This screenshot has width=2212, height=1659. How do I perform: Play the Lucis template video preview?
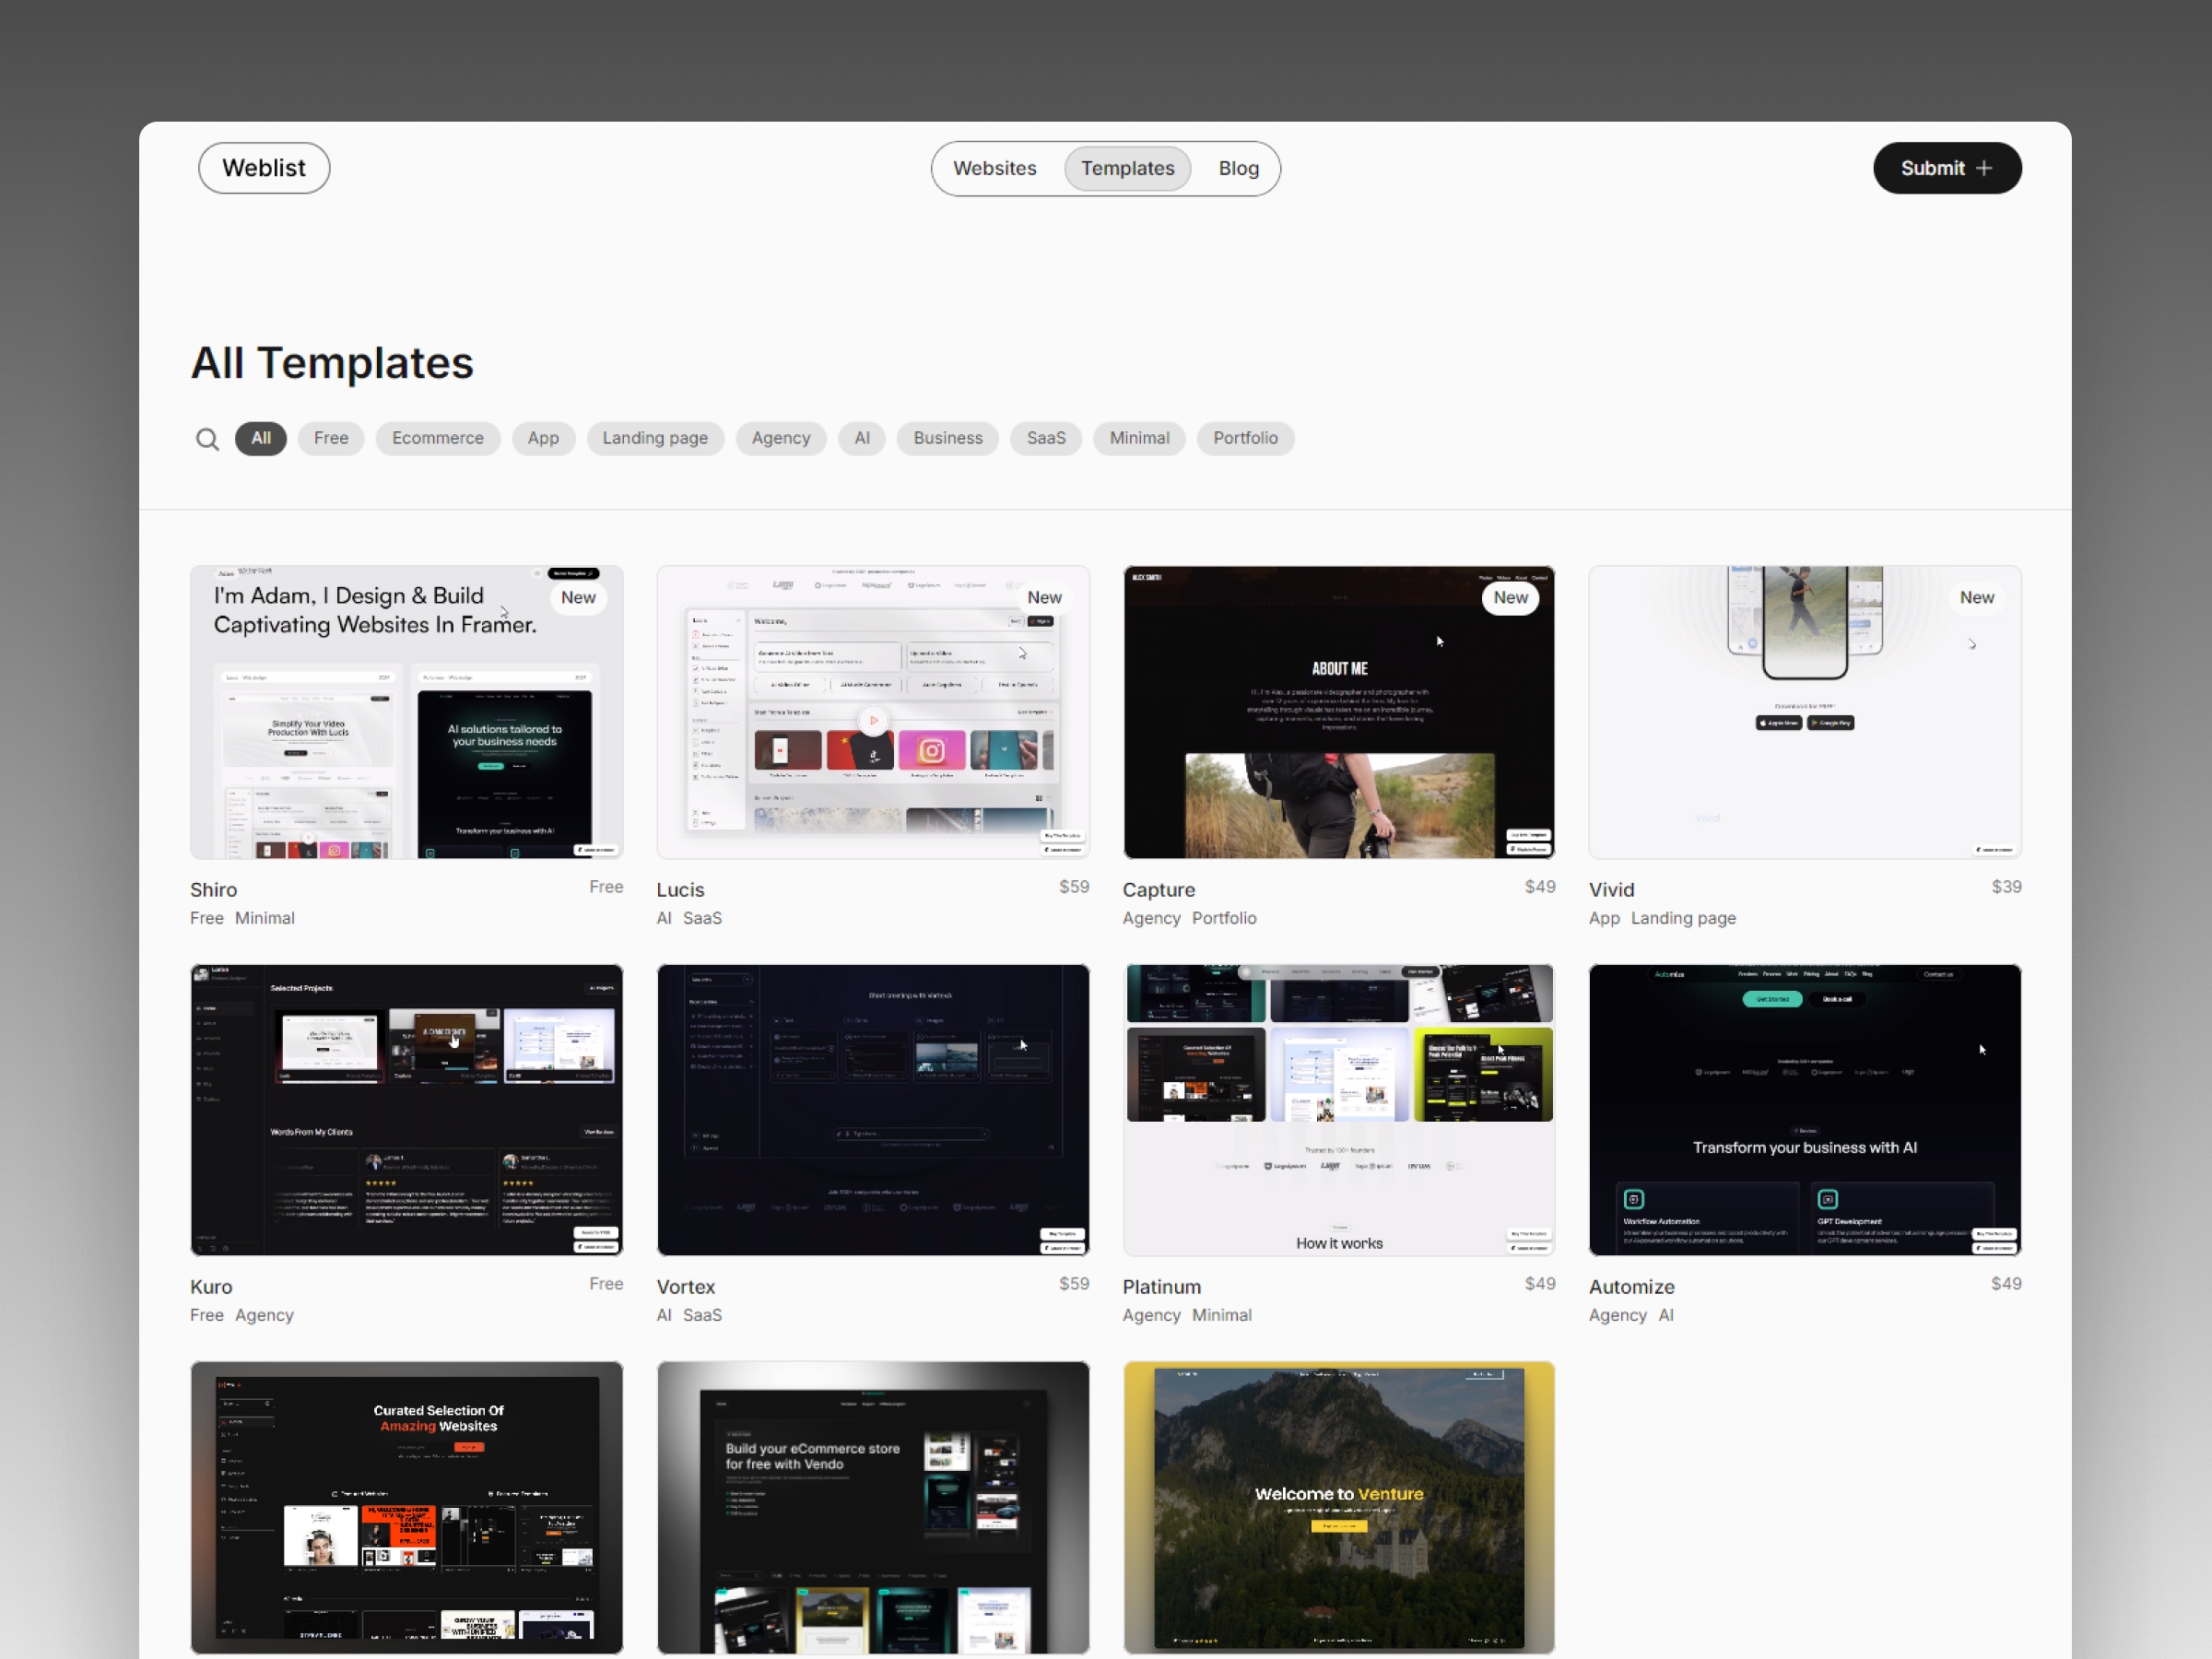(874, 719)
